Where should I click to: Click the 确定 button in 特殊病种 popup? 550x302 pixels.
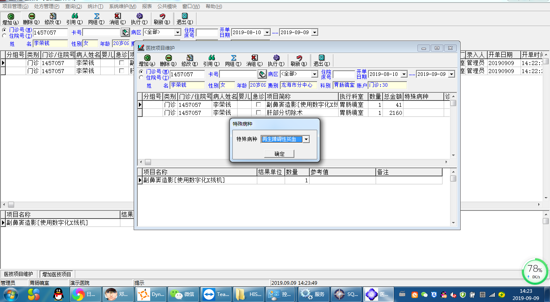tap(279, 154)
